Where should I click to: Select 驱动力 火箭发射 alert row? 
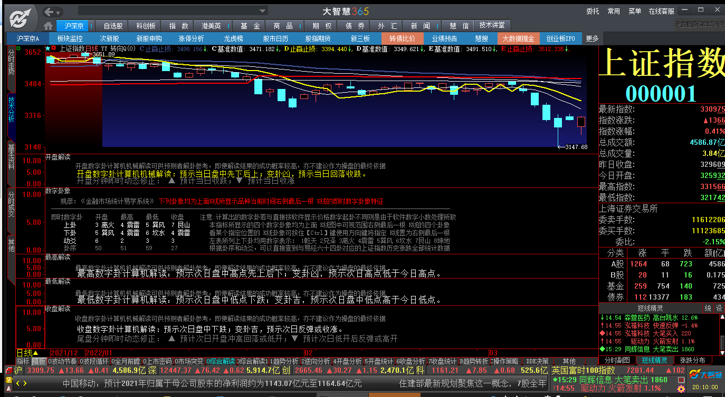[x=660, y=341]
